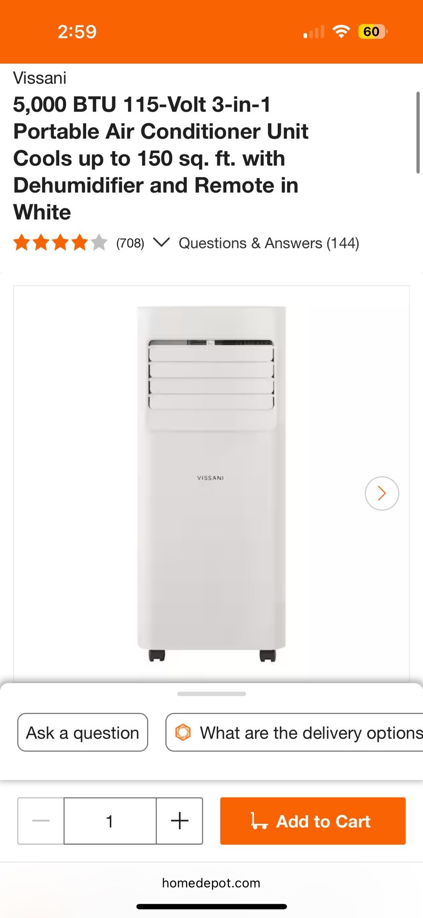Tap the Wi-Fi status icon
The image size is (423, 918).
click(341, 32)
